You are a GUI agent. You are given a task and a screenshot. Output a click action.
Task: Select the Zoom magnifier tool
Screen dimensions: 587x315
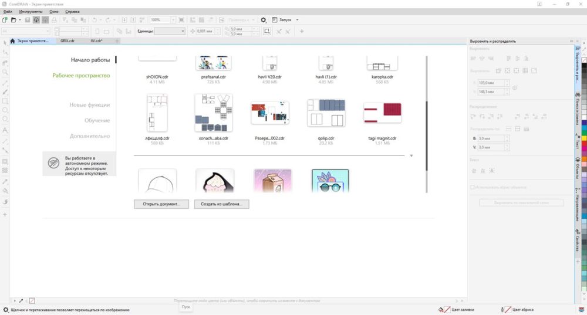click(5, 72)
